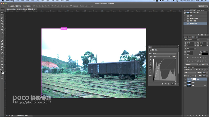Open the layer filter type dropdown

(x=188, y=69)
